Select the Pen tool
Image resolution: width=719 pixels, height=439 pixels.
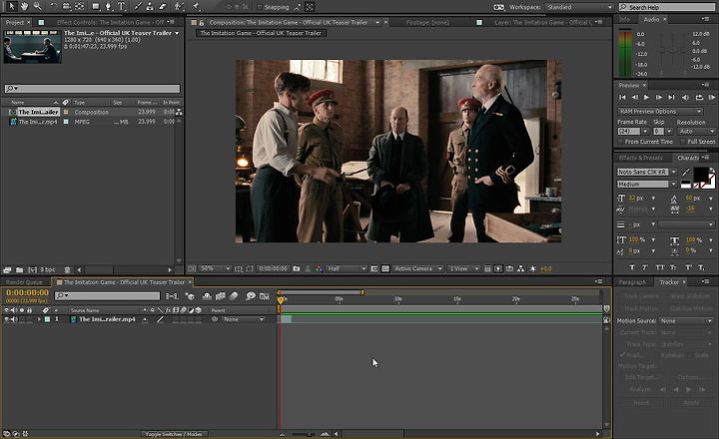[109, 6]
